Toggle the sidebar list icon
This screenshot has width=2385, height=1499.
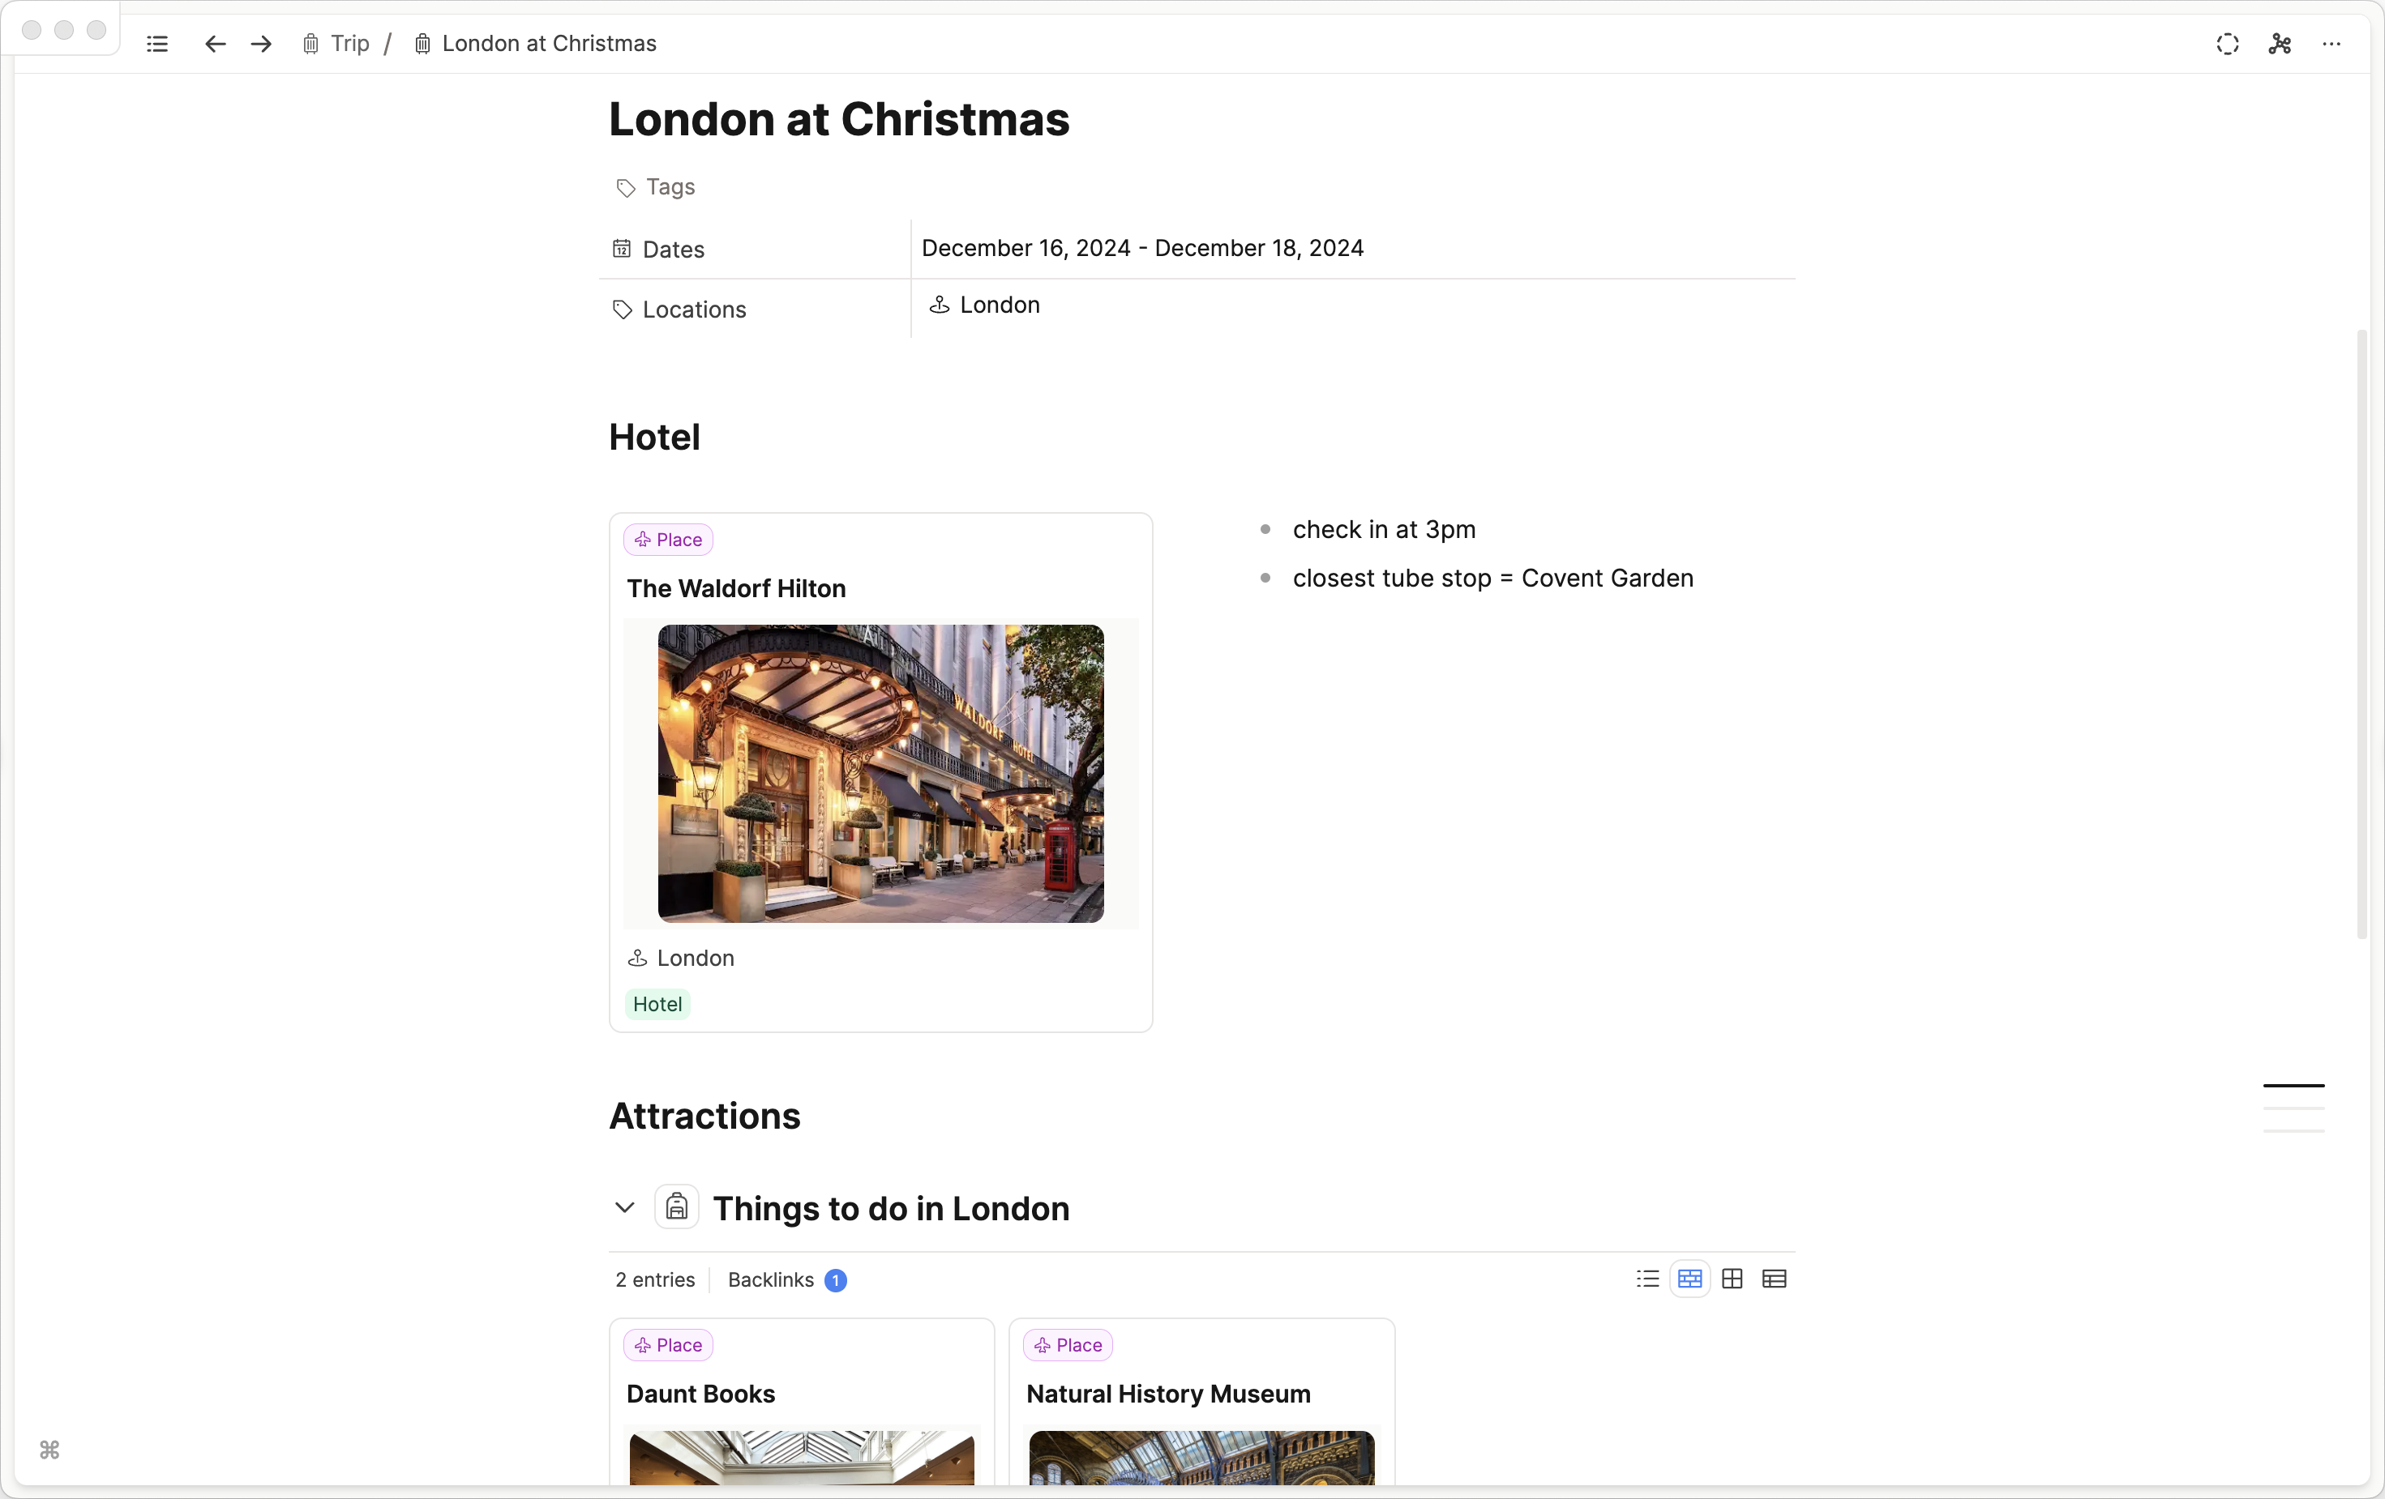tap(156, 44)
